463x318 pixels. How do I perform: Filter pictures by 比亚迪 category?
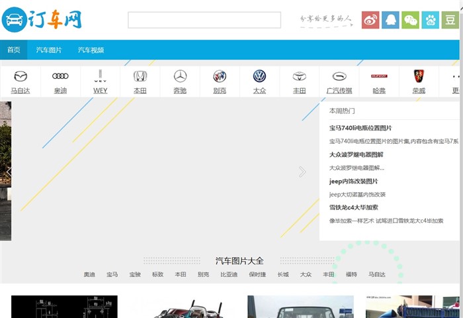(x=229, y=274)
